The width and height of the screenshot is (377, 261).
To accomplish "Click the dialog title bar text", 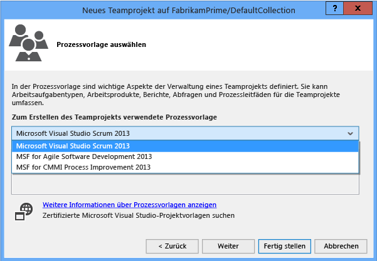I will click(x=188, y=10).
